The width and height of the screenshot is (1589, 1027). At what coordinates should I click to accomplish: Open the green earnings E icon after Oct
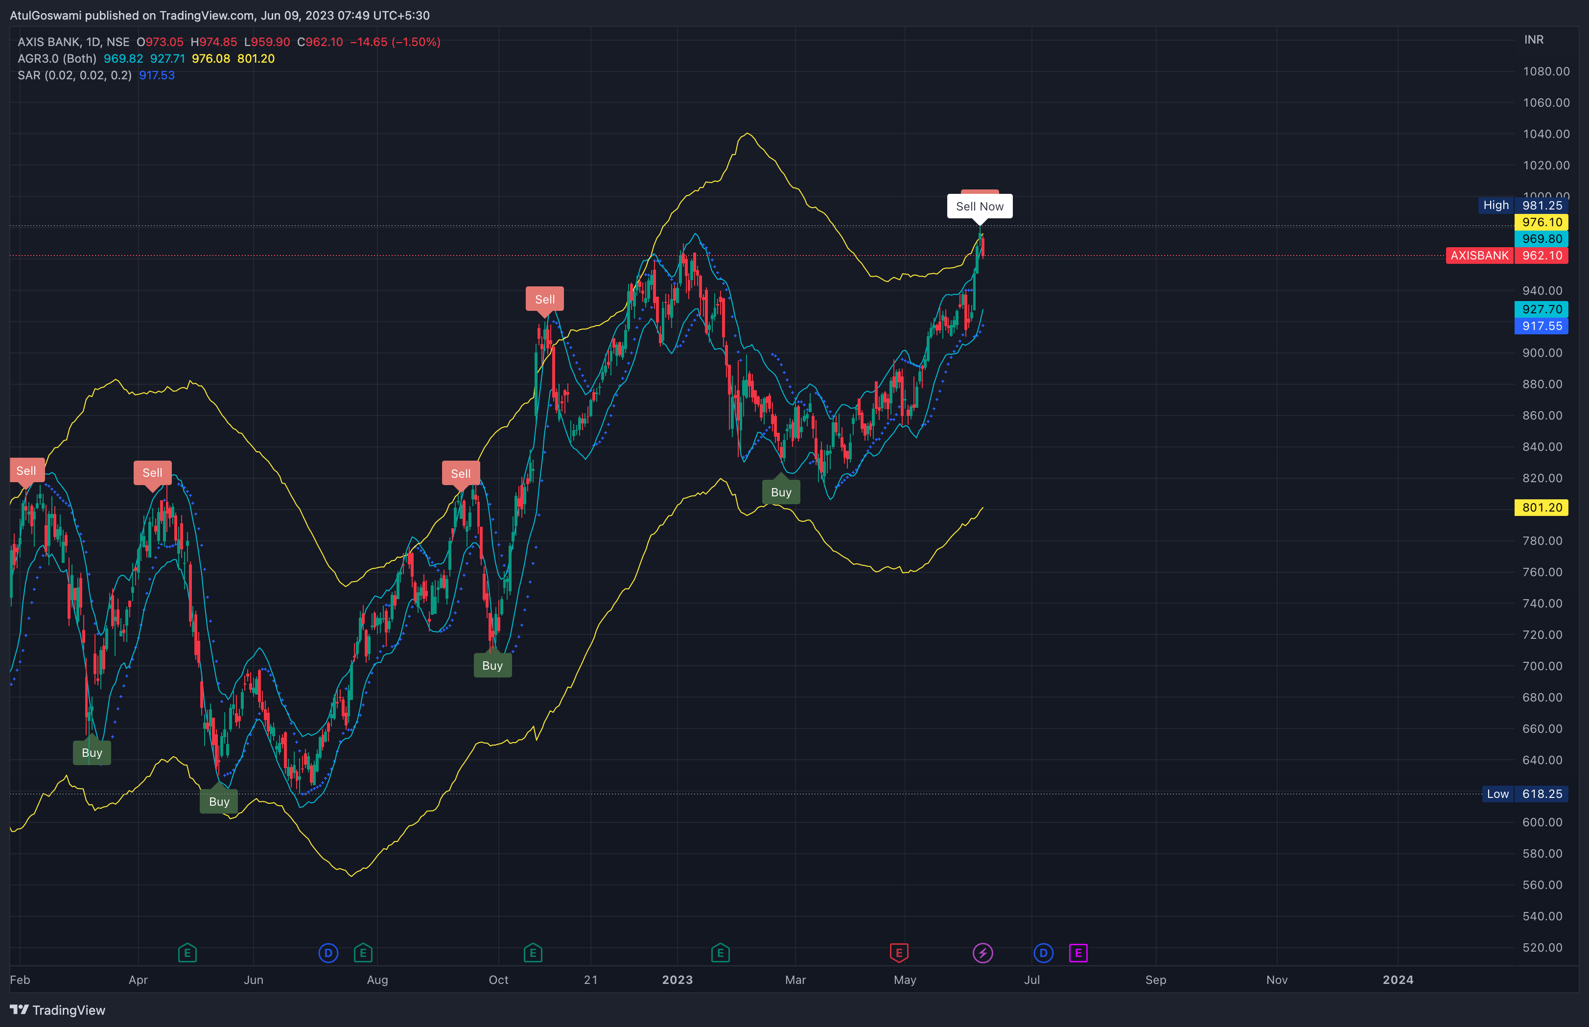click(x=533, y=953)
